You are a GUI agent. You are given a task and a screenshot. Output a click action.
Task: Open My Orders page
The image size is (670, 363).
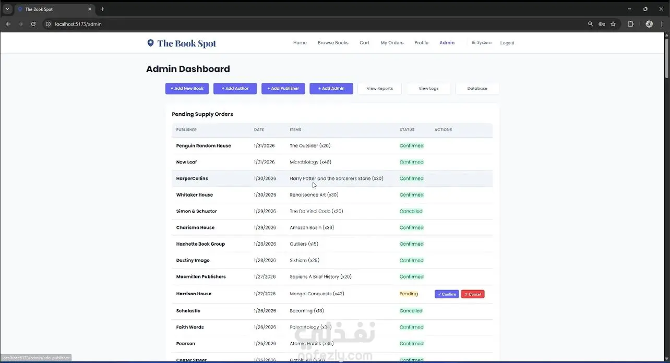pos(392,43)
